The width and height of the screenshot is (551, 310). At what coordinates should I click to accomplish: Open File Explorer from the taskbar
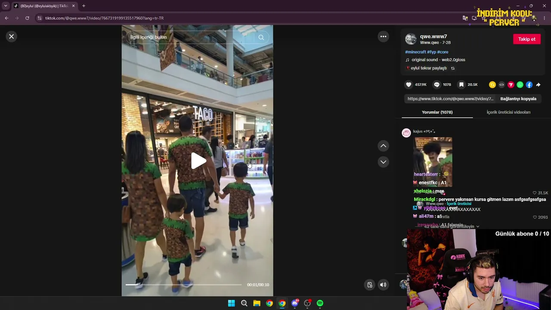257,303
